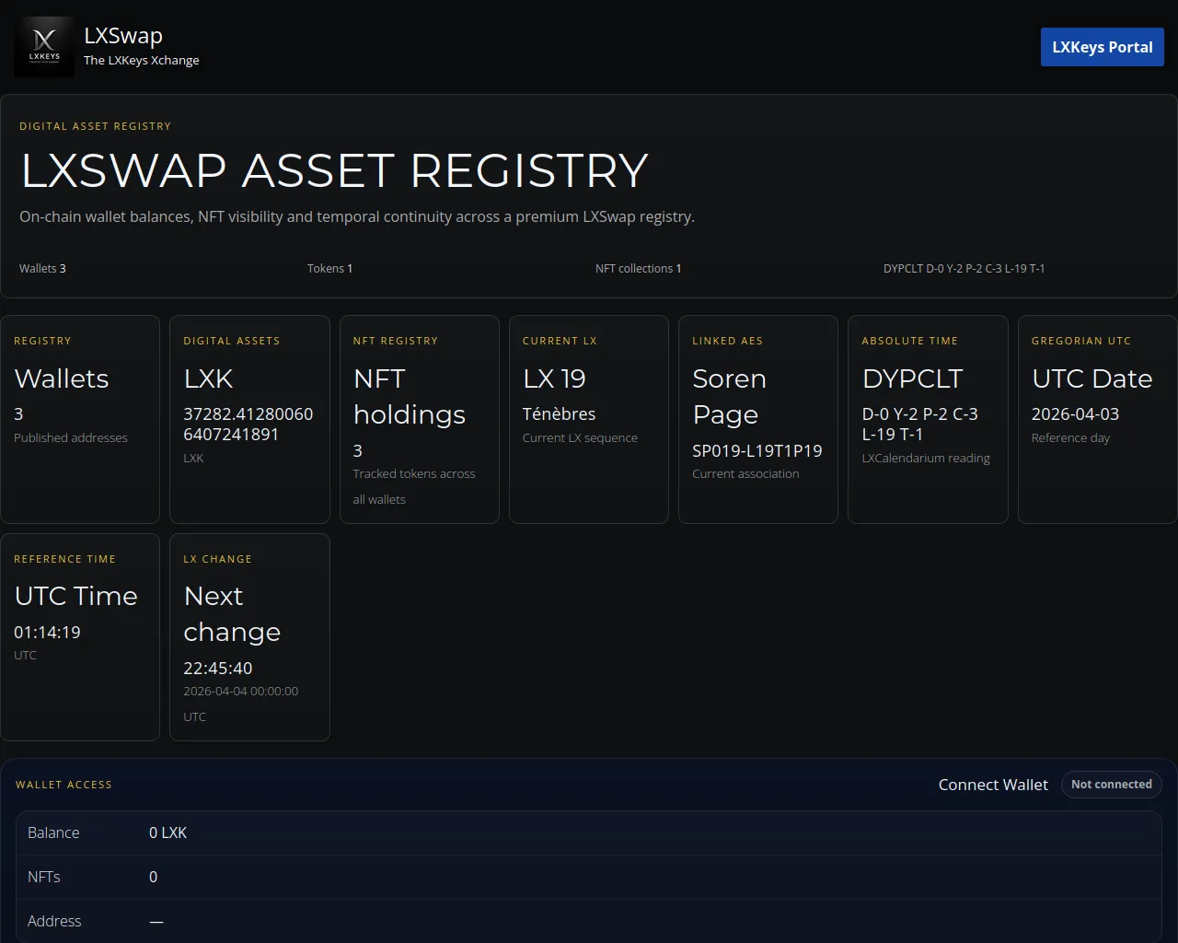1178x943 pixels.
Task: Click the 'Current LX sequence' caption
Action: 580,438
